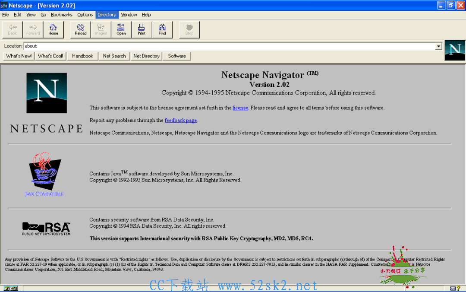
Task: Click the large Netscape N logo image
Action: click(47, 93)
